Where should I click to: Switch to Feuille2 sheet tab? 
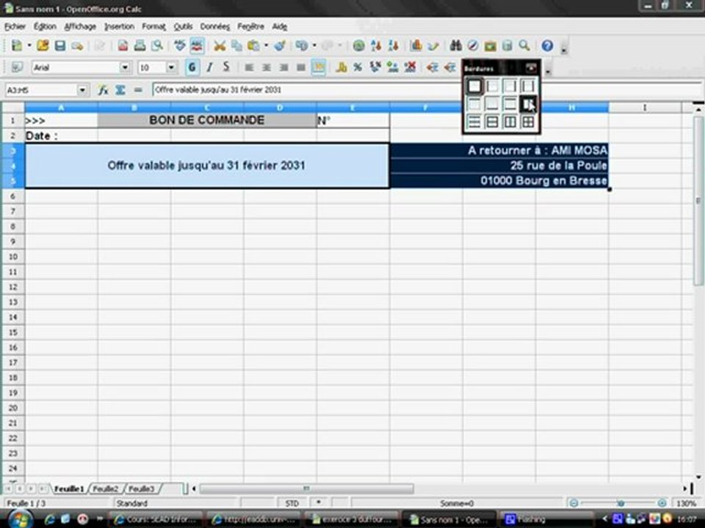pyautogui.click(x=105, y=489)
